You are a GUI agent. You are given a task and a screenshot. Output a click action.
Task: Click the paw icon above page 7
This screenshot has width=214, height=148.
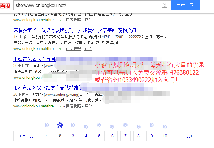point(125,125)
